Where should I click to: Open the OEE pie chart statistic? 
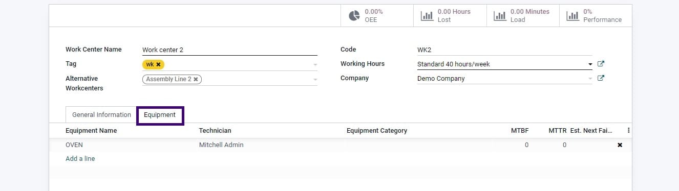coord(354,16)
